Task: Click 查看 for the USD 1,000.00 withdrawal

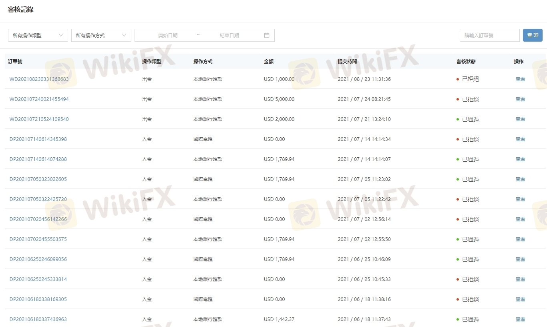Action: click(x=520, y=79)
